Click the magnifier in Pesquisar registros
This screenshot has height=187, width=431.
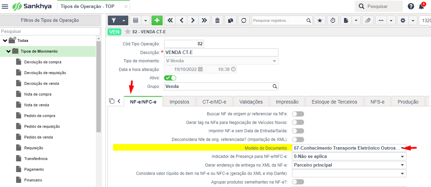309,21
